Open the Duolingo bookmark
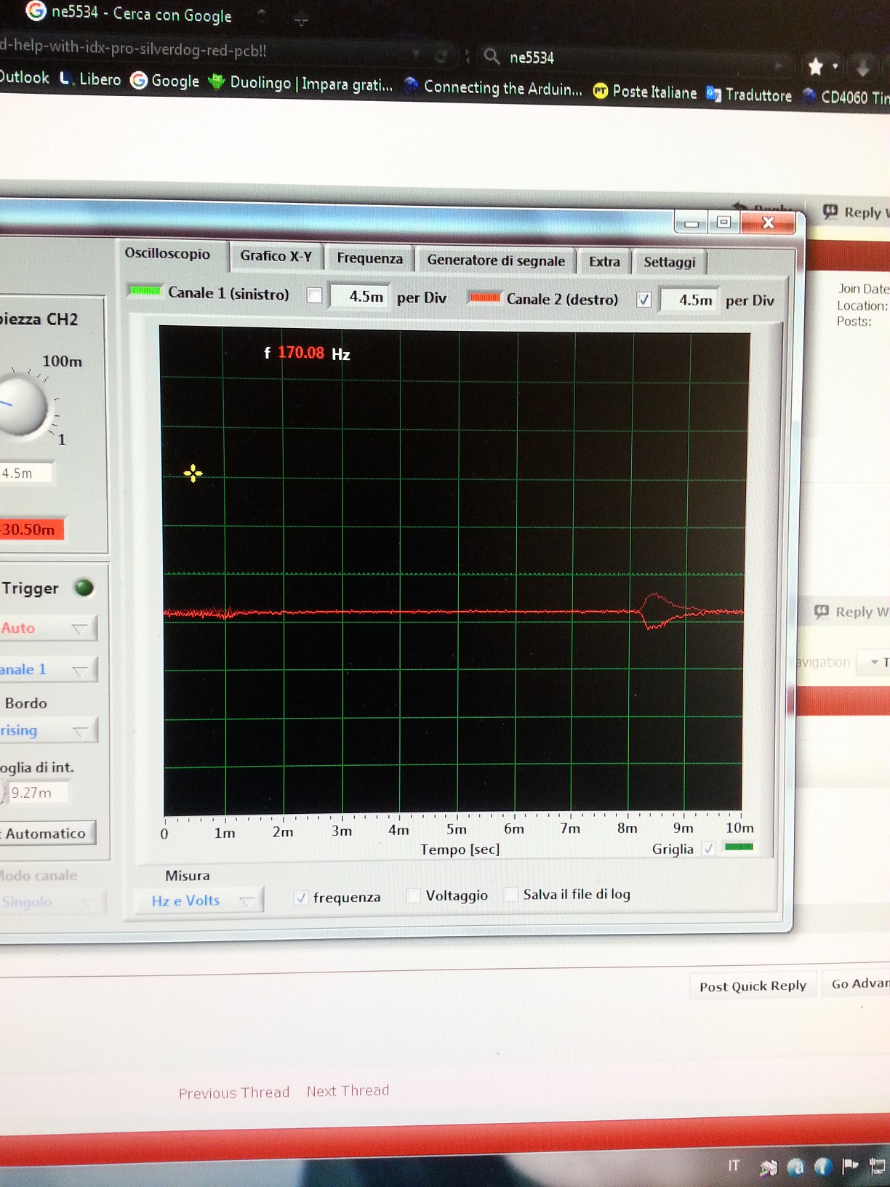This screenshot has width=890, height=1187. [300, 84]
